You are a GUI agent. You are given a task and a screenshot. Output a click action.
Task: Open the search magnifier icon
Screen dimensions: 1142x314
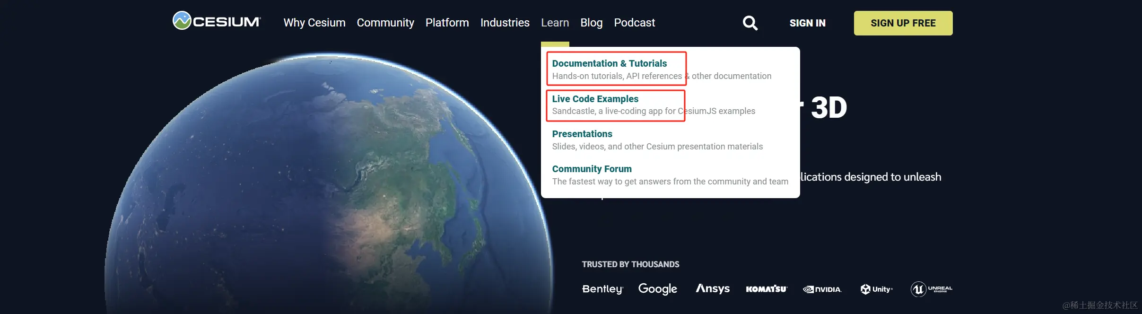[x=750, y=23]
